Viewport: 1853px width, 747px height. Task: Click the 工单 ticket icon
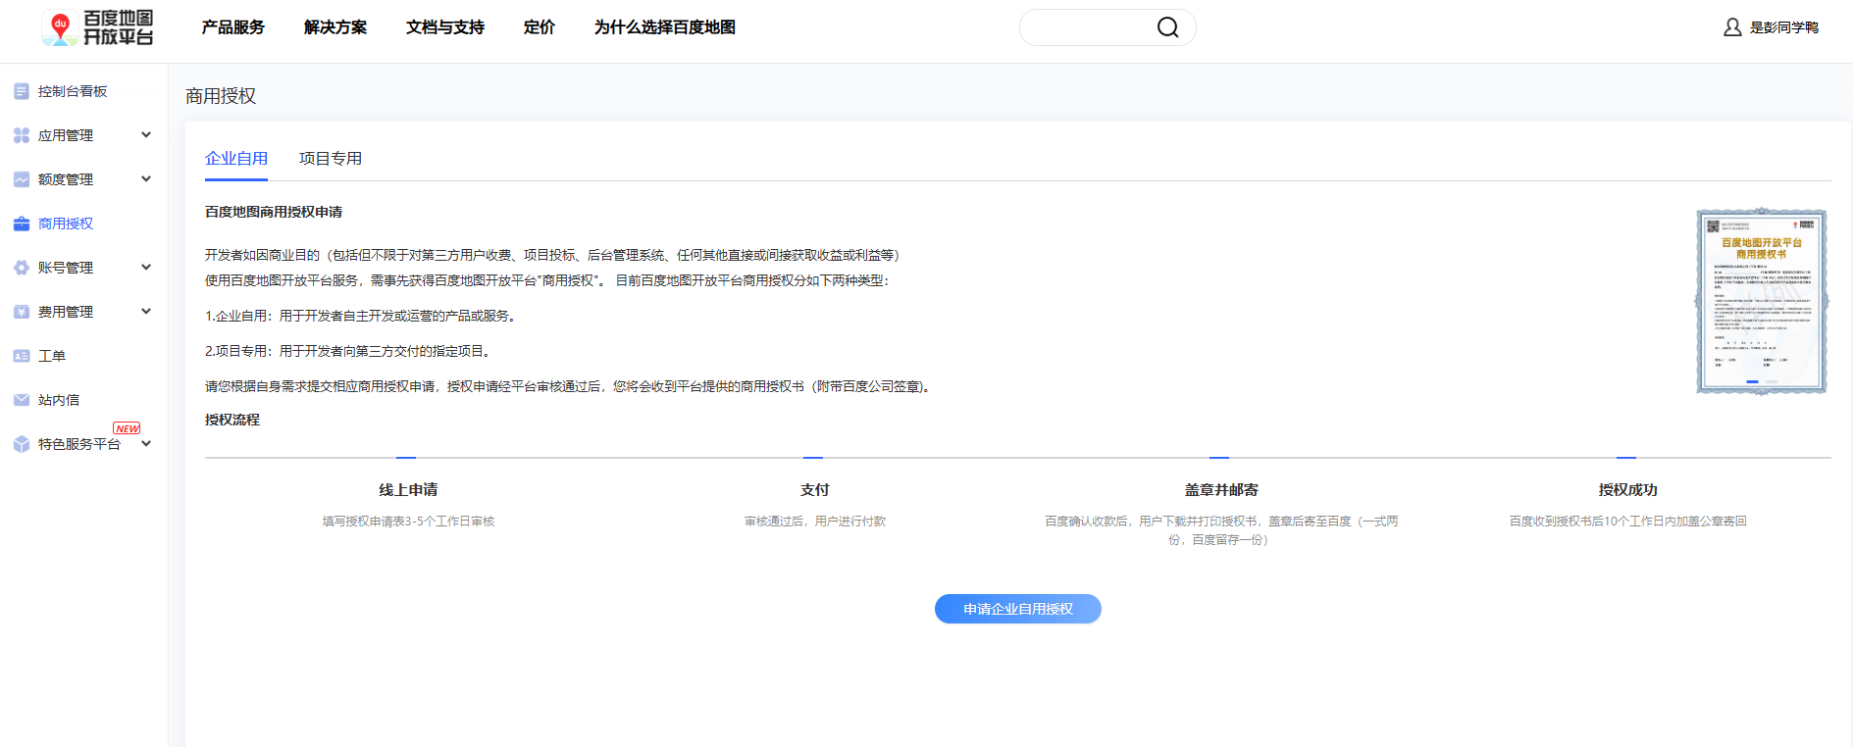pyautogui.click(x=22, y=356)
